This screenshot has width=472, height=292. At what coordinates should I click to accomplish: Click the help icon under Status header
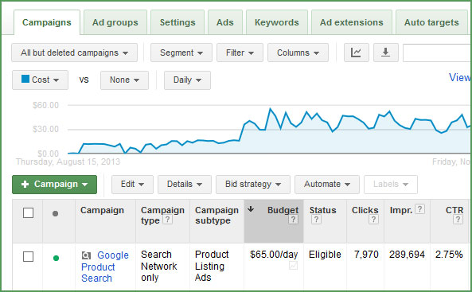coord(316,220)
